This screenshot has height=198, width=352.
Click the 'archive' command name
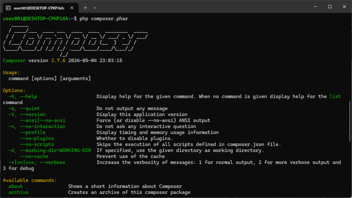point(18,192)
